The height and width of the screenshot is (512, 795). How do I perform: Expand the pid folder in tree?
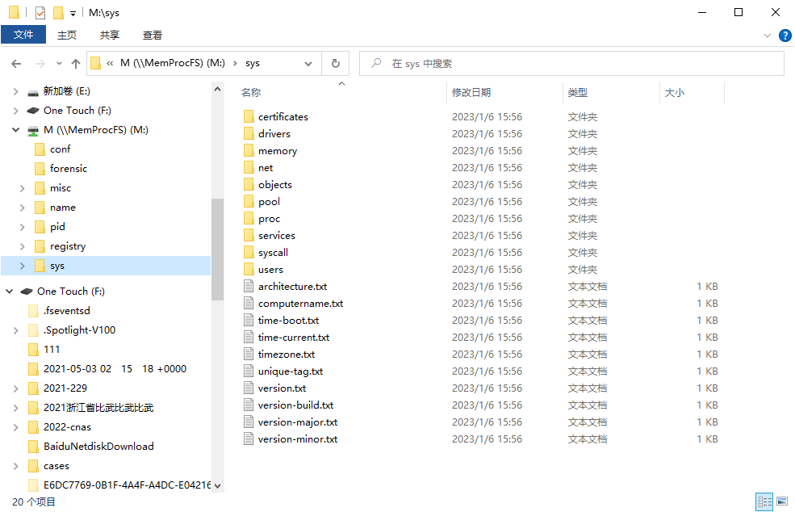click(x=22, y=227)
